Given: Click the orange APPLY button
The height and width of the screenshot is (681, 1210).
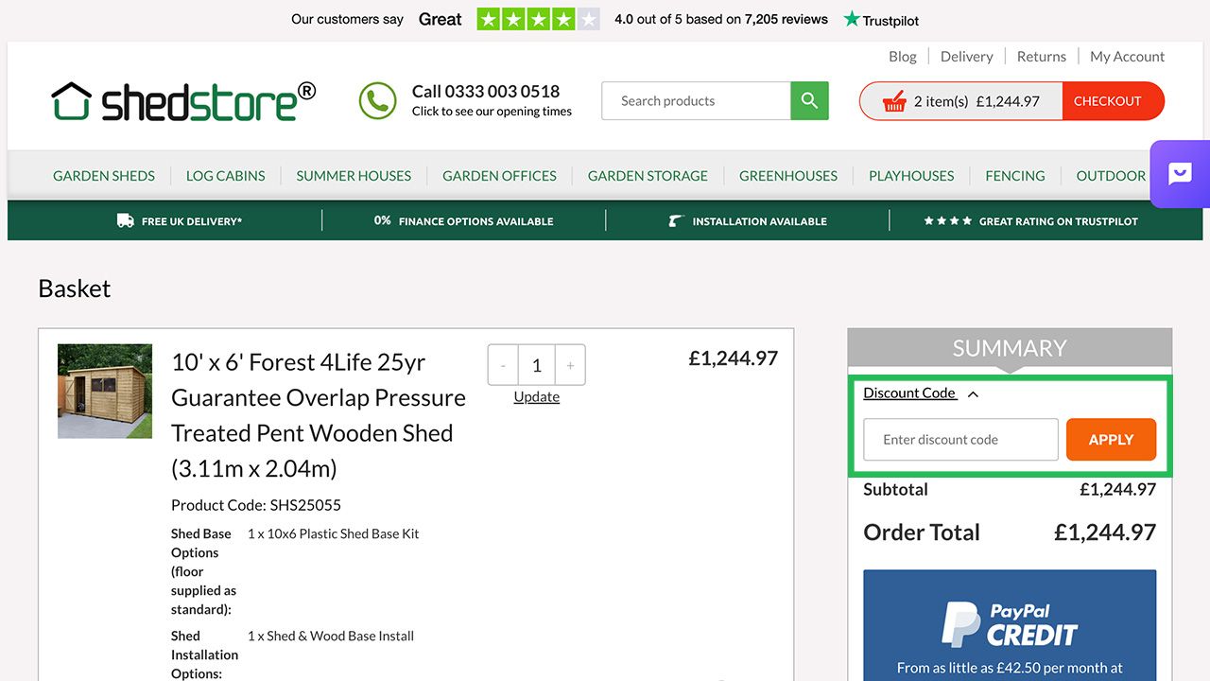Looking at the screenshot, I should point(1111,440).
